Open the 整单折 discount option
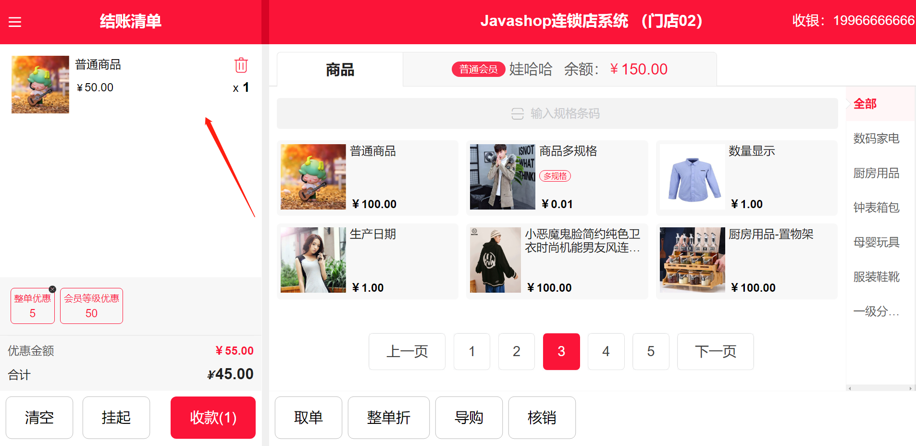Image resolution: width=916 pixels, height=446 pixels. click(388, 418)
